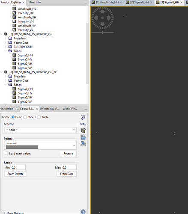Click the reset colour palette icon

coord(83,117)
